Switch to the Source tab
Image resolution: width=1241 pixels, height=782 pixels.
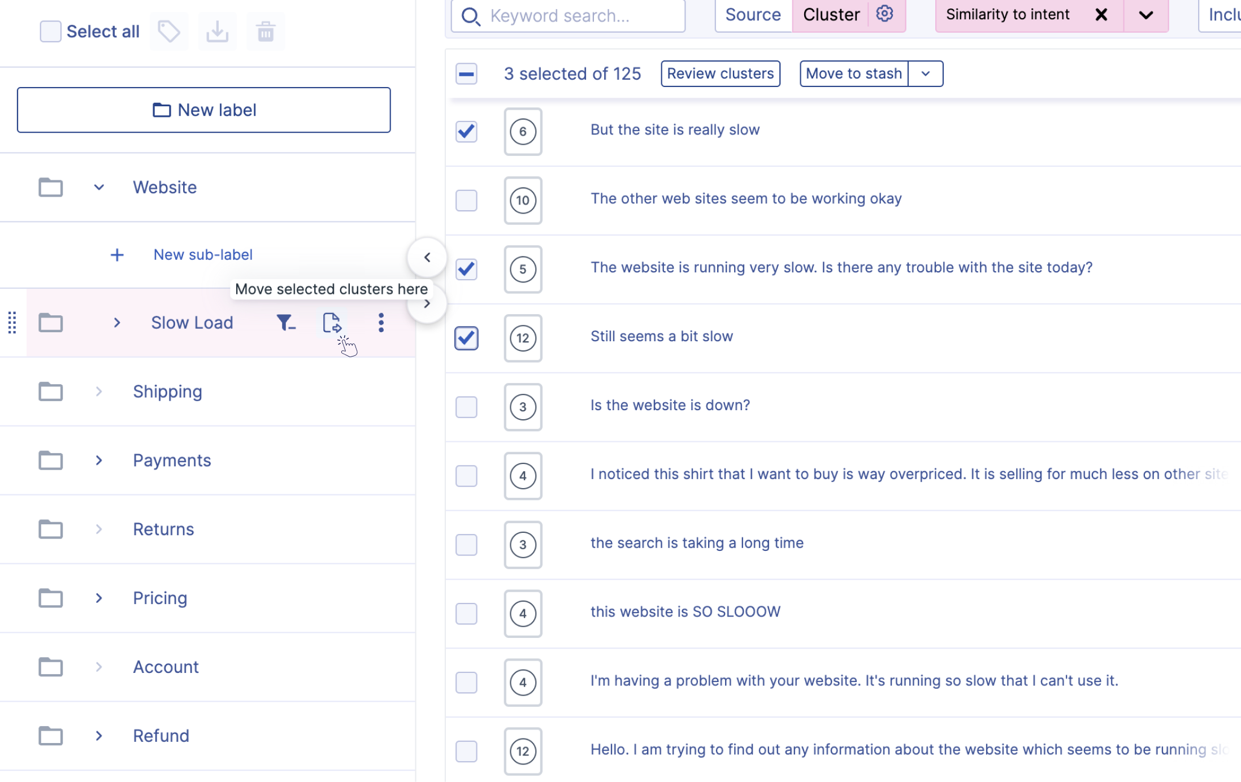753,15
